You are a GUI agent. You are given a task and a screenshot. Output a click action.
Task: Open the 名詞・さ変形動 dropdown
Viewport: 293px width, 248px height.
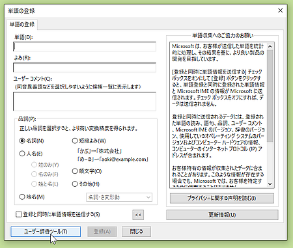click(x=119, y=197)
